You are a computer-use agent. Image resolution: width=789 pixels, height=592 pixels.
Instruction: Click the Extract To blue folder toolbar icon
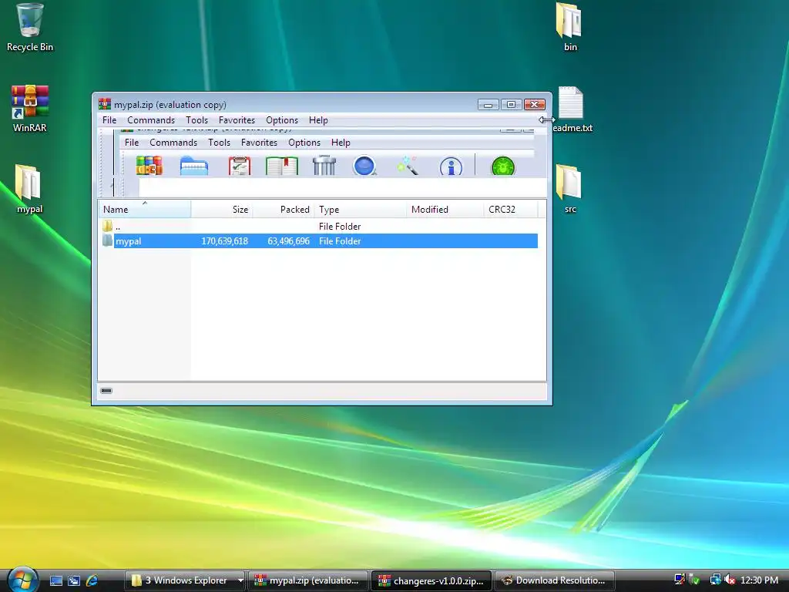point(193,166)
